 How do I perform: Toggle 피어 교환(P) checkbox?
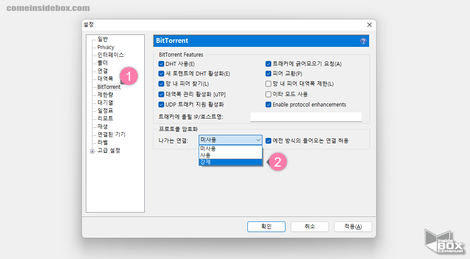tap(268, 74)
